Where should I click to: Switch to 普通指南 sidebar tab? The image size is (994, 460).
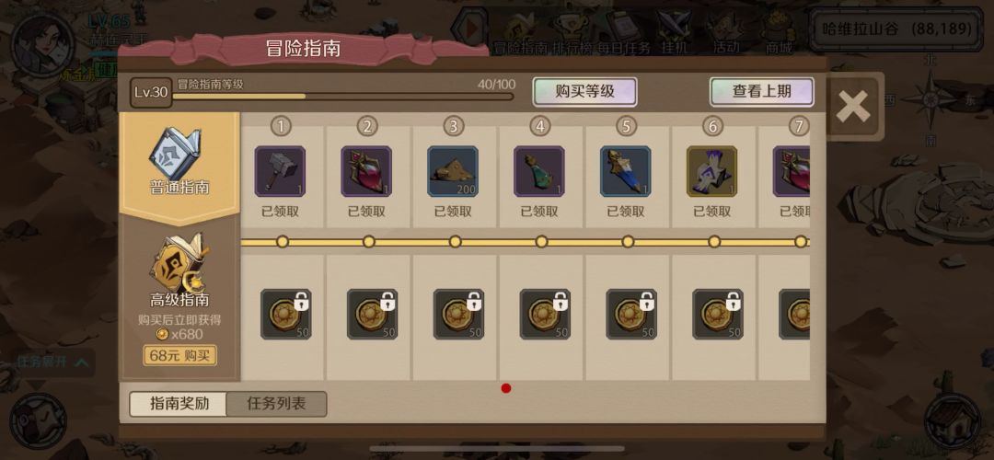pyautogui.click(x=179, y=167)
